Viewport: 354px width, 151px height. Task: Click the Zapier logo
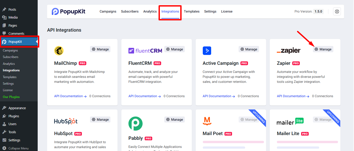(x=289, y=50)
